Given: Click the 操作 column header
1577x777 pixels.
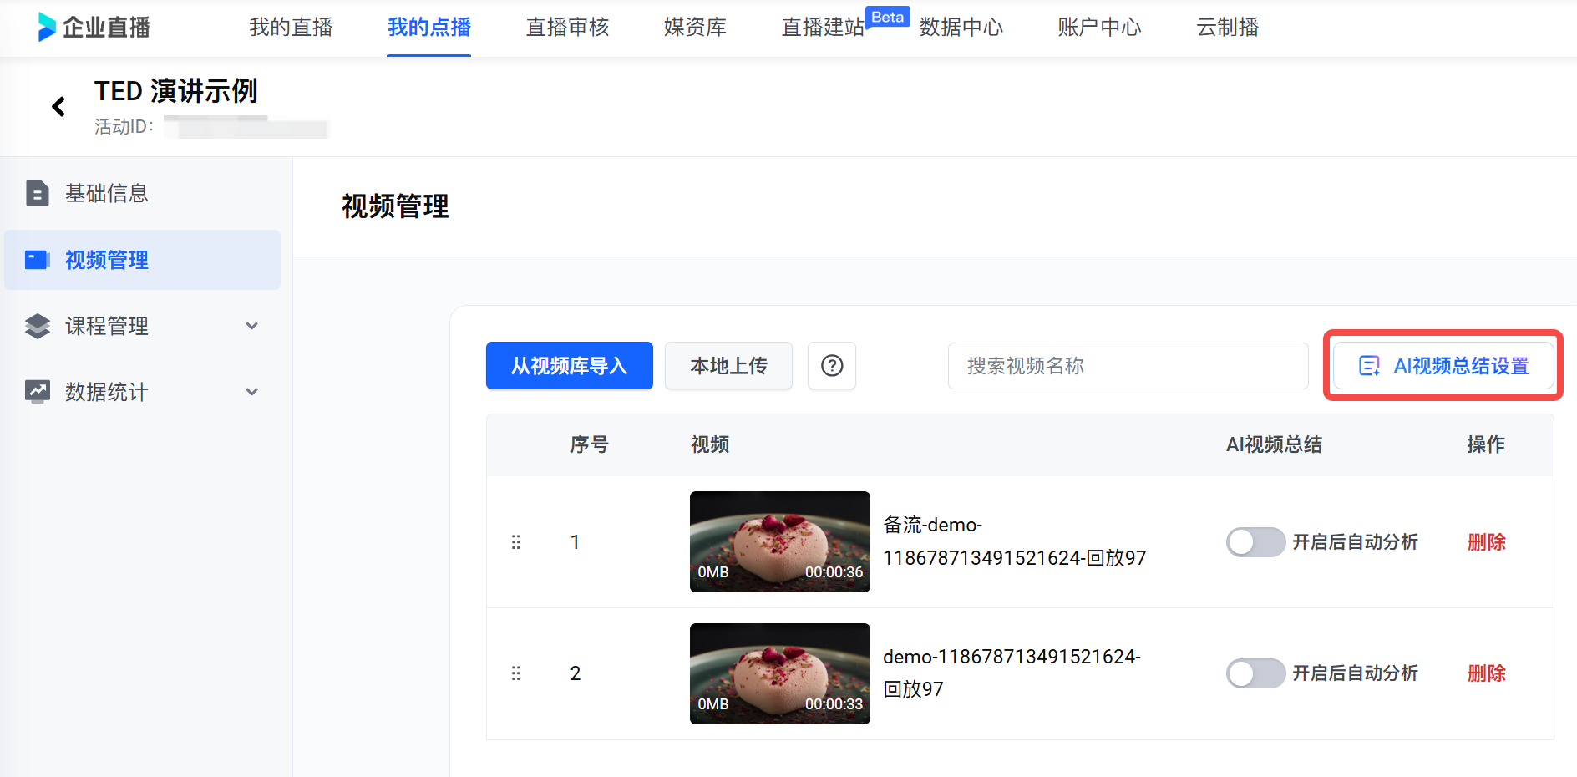Looking at the screenshot, I should (x=1487, y=444).
